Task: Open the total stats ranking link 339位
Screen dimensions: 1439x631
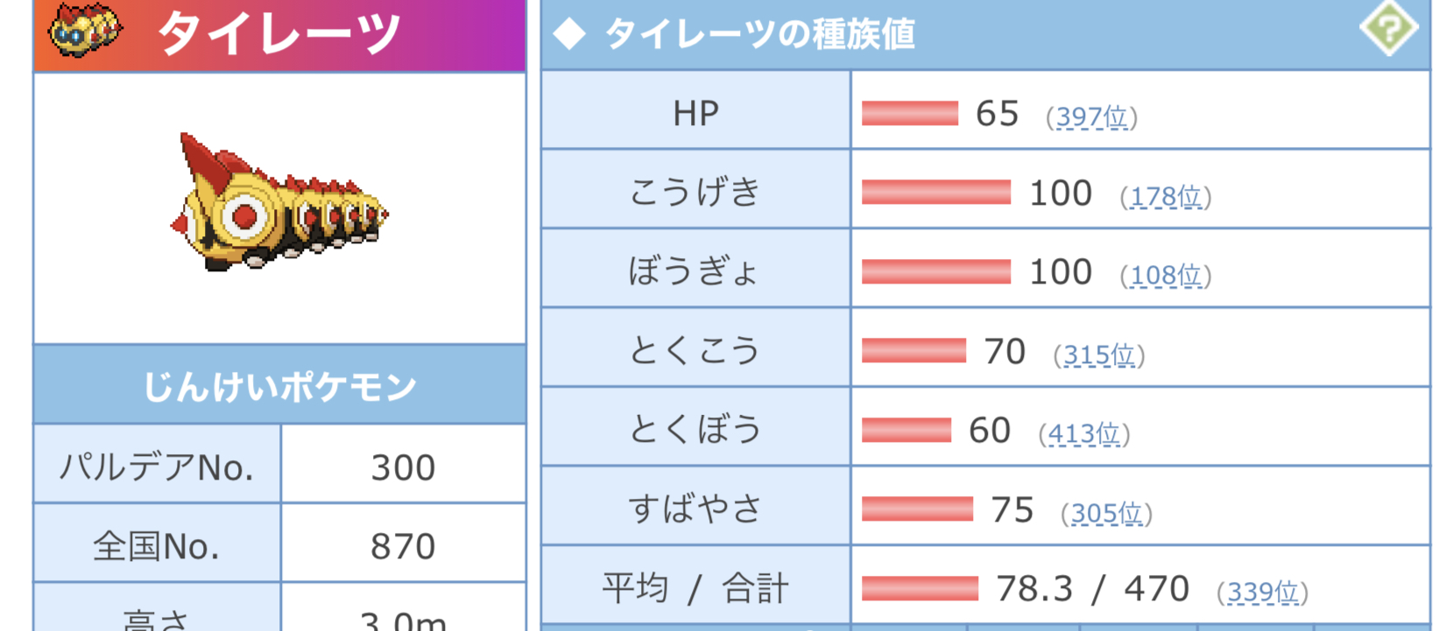Action: (1262, 592)
